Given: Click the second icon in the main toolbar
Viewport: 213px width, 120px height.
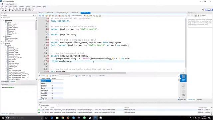Looking at the screenshot, I should (x=6, y=10).
